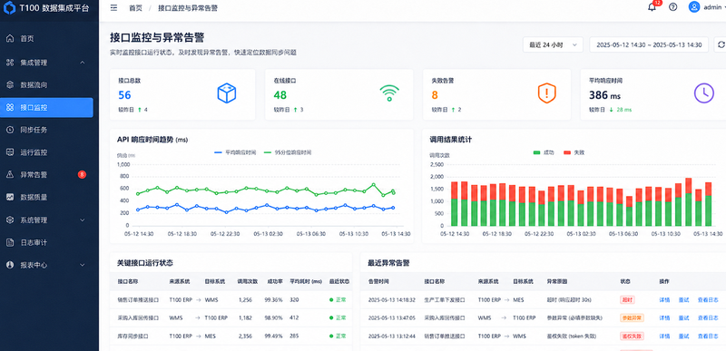This screenshot has height=351, width=726.
Task: Open the notification bell with badge 12
Action: (x=652, y=7)
